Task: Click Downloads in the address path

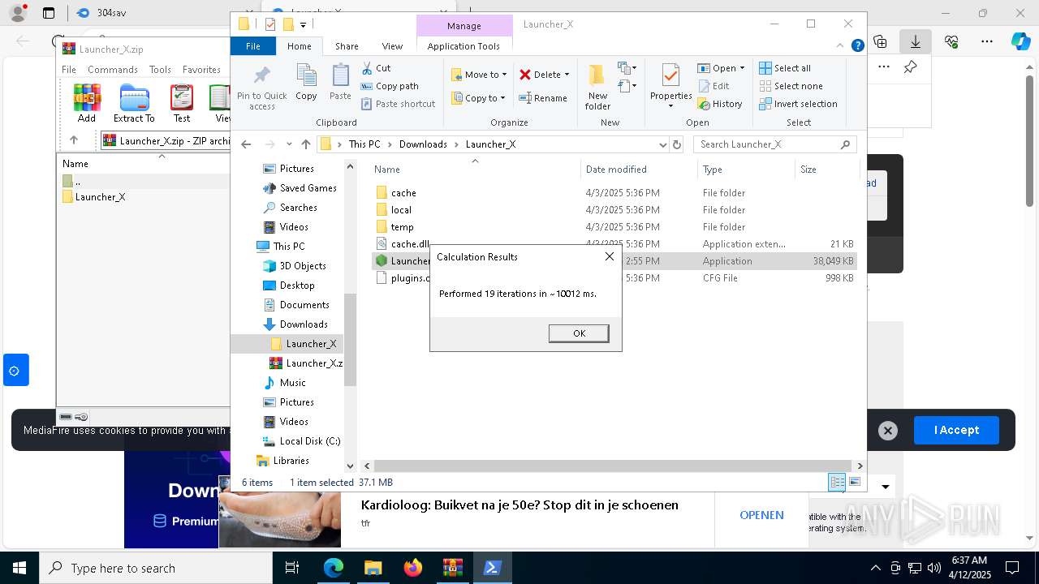Action: coord(423,144)
